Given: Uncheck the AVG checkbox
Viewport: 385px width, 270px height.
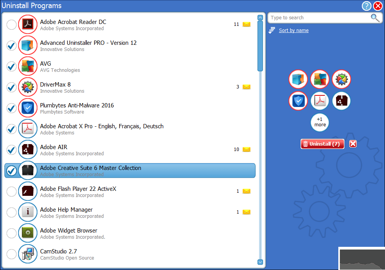Looking at the screenshot, I should click(12, 66).
